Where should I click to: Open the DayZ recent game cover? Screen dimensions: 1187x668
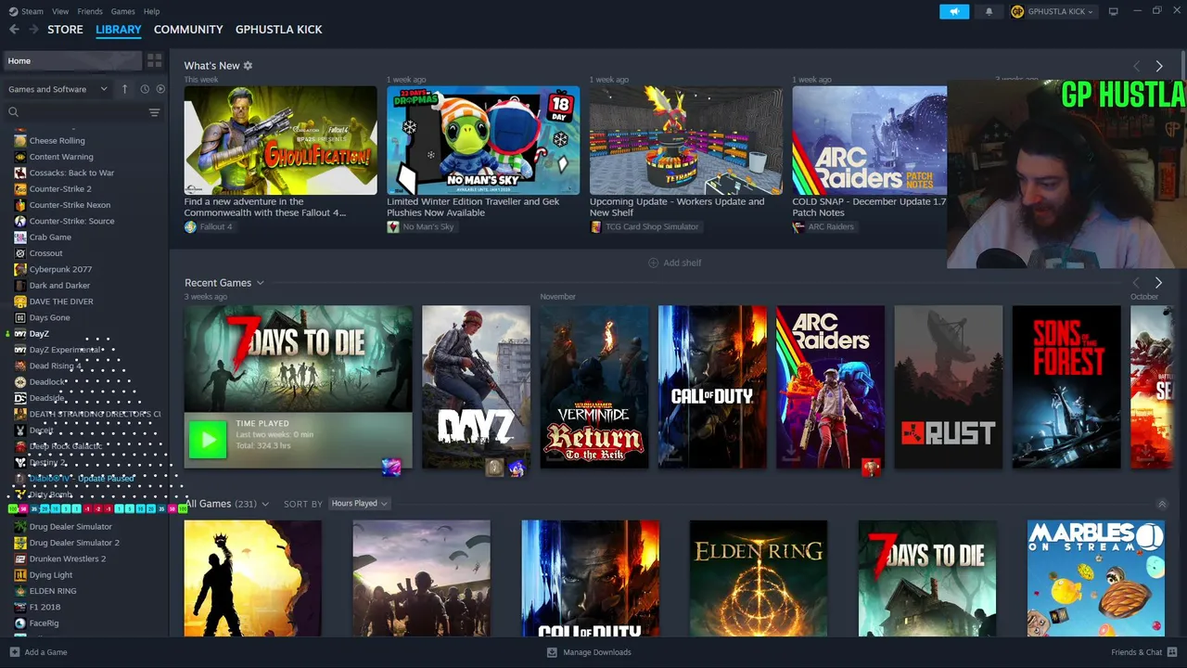pyautogui.click(x=476, y=387)
